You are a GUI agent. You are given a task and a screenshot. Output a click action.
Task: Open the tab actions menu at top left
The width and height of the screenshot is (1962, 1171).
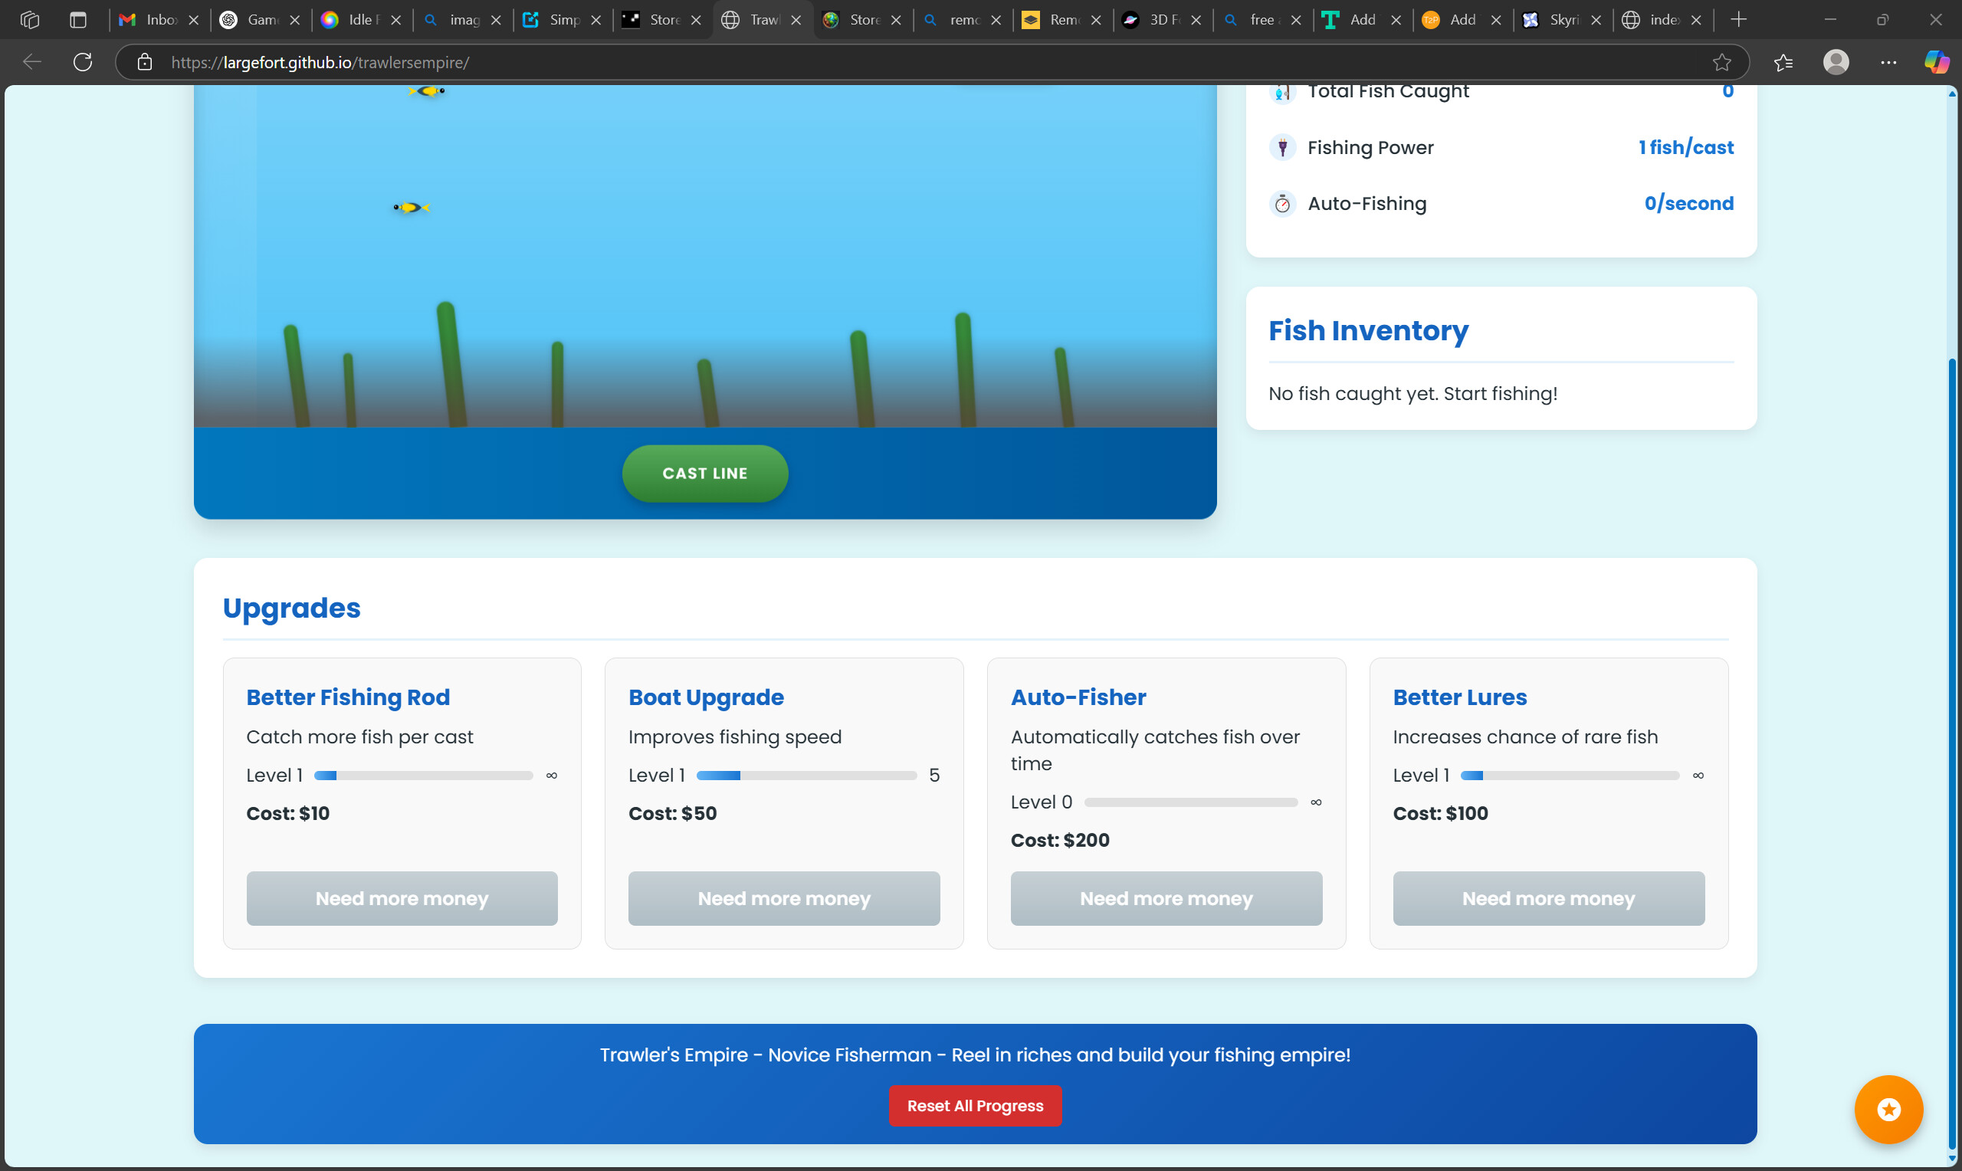[x=30, y=20]
